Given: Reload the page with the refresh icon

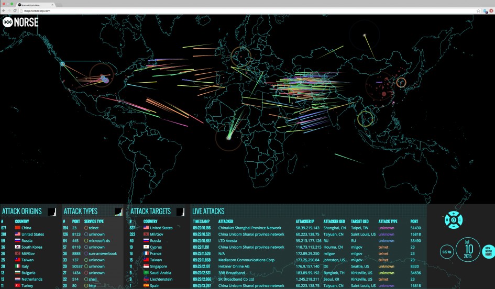Looking at the screenshot, I should (15, 10).
